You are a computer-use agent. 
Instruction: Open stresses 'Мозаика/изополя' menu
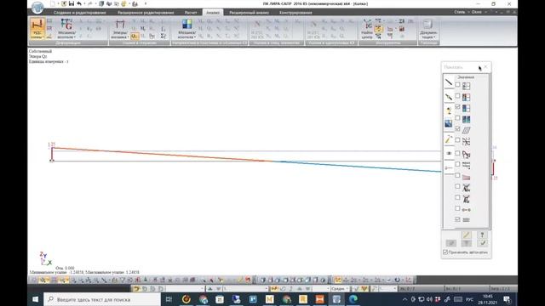click(187, 29)
